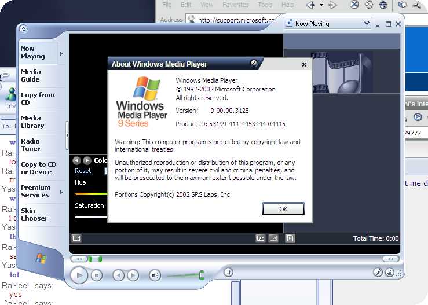
Task: Click the Total Time status text
Action: pos(376,238)
